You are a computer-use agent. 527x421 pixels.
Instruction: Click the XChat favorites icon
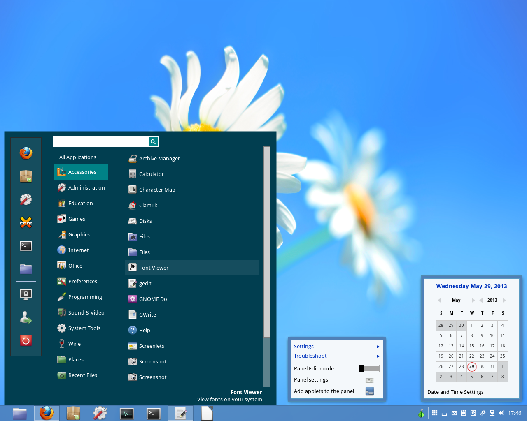pos(26,223)
